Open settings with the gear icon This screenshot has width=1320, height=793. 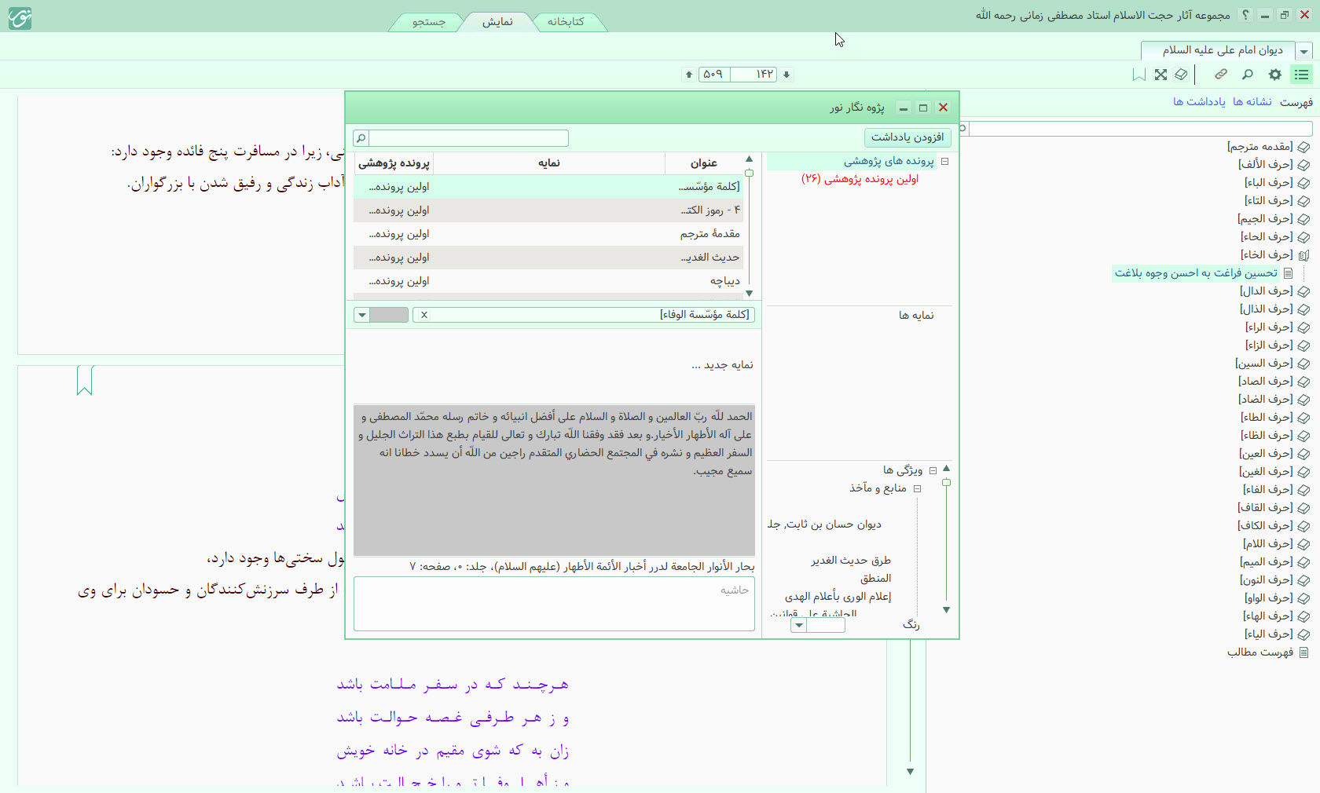tap(1275, 75)
